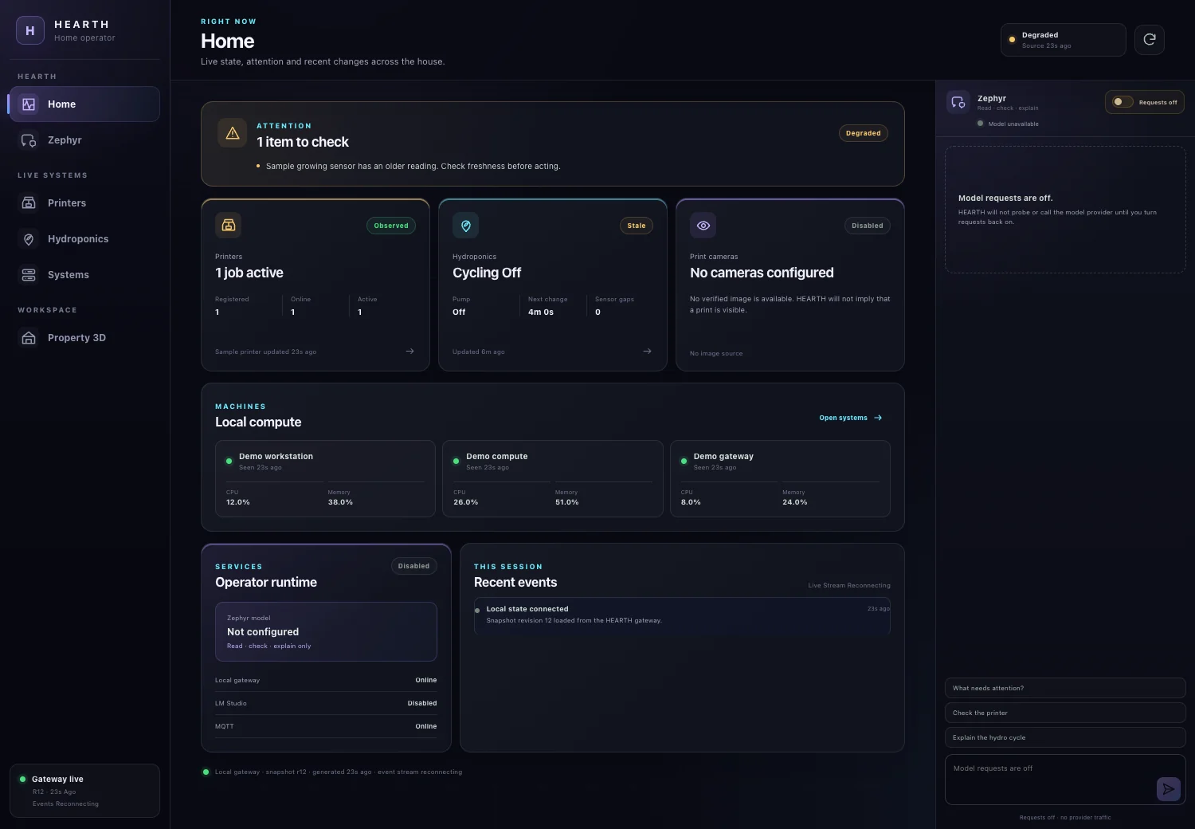Click the 'Model unavailable' status text

tap(1013, 124)
